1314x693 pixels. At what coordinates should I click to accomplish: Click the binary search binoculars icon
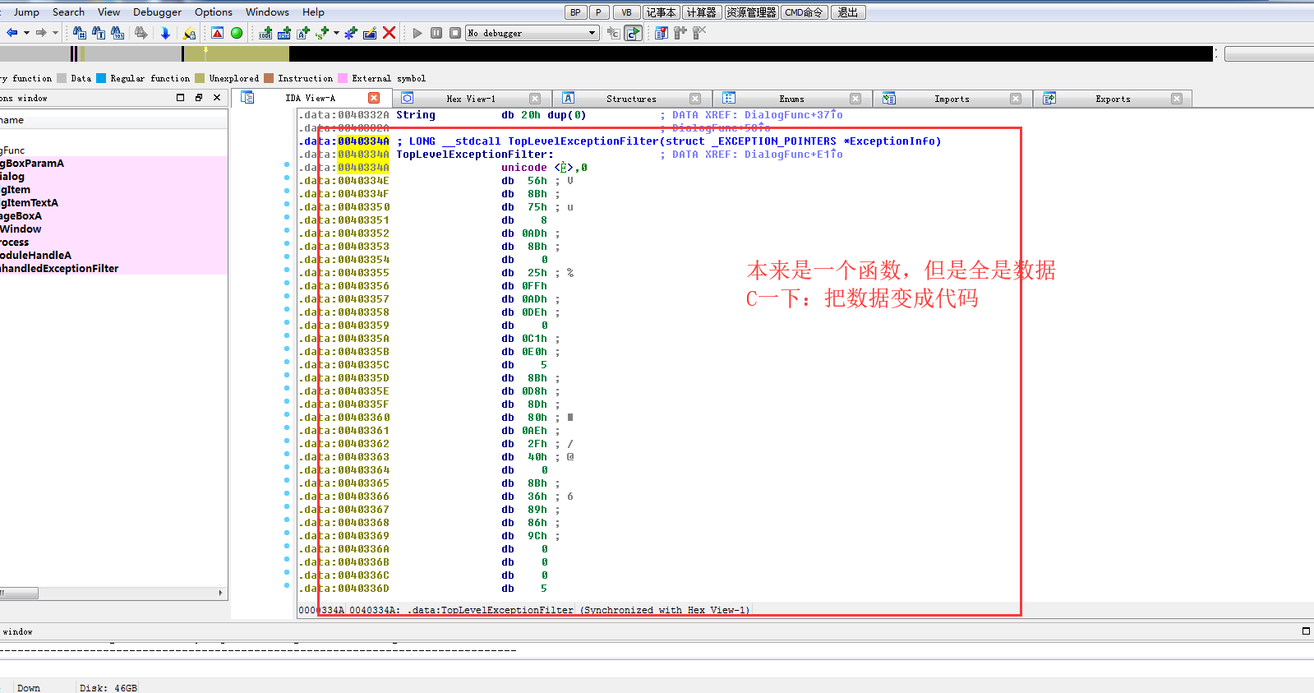point(118,33)
